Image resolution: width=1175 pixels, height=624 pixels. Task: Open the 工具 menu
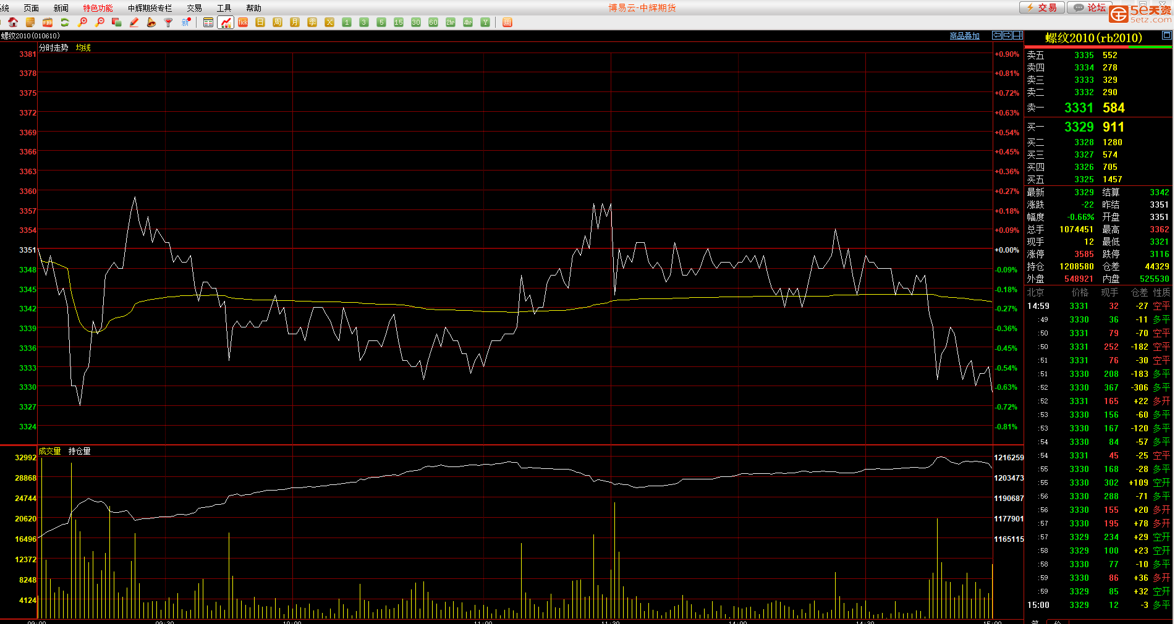[224, 8]
